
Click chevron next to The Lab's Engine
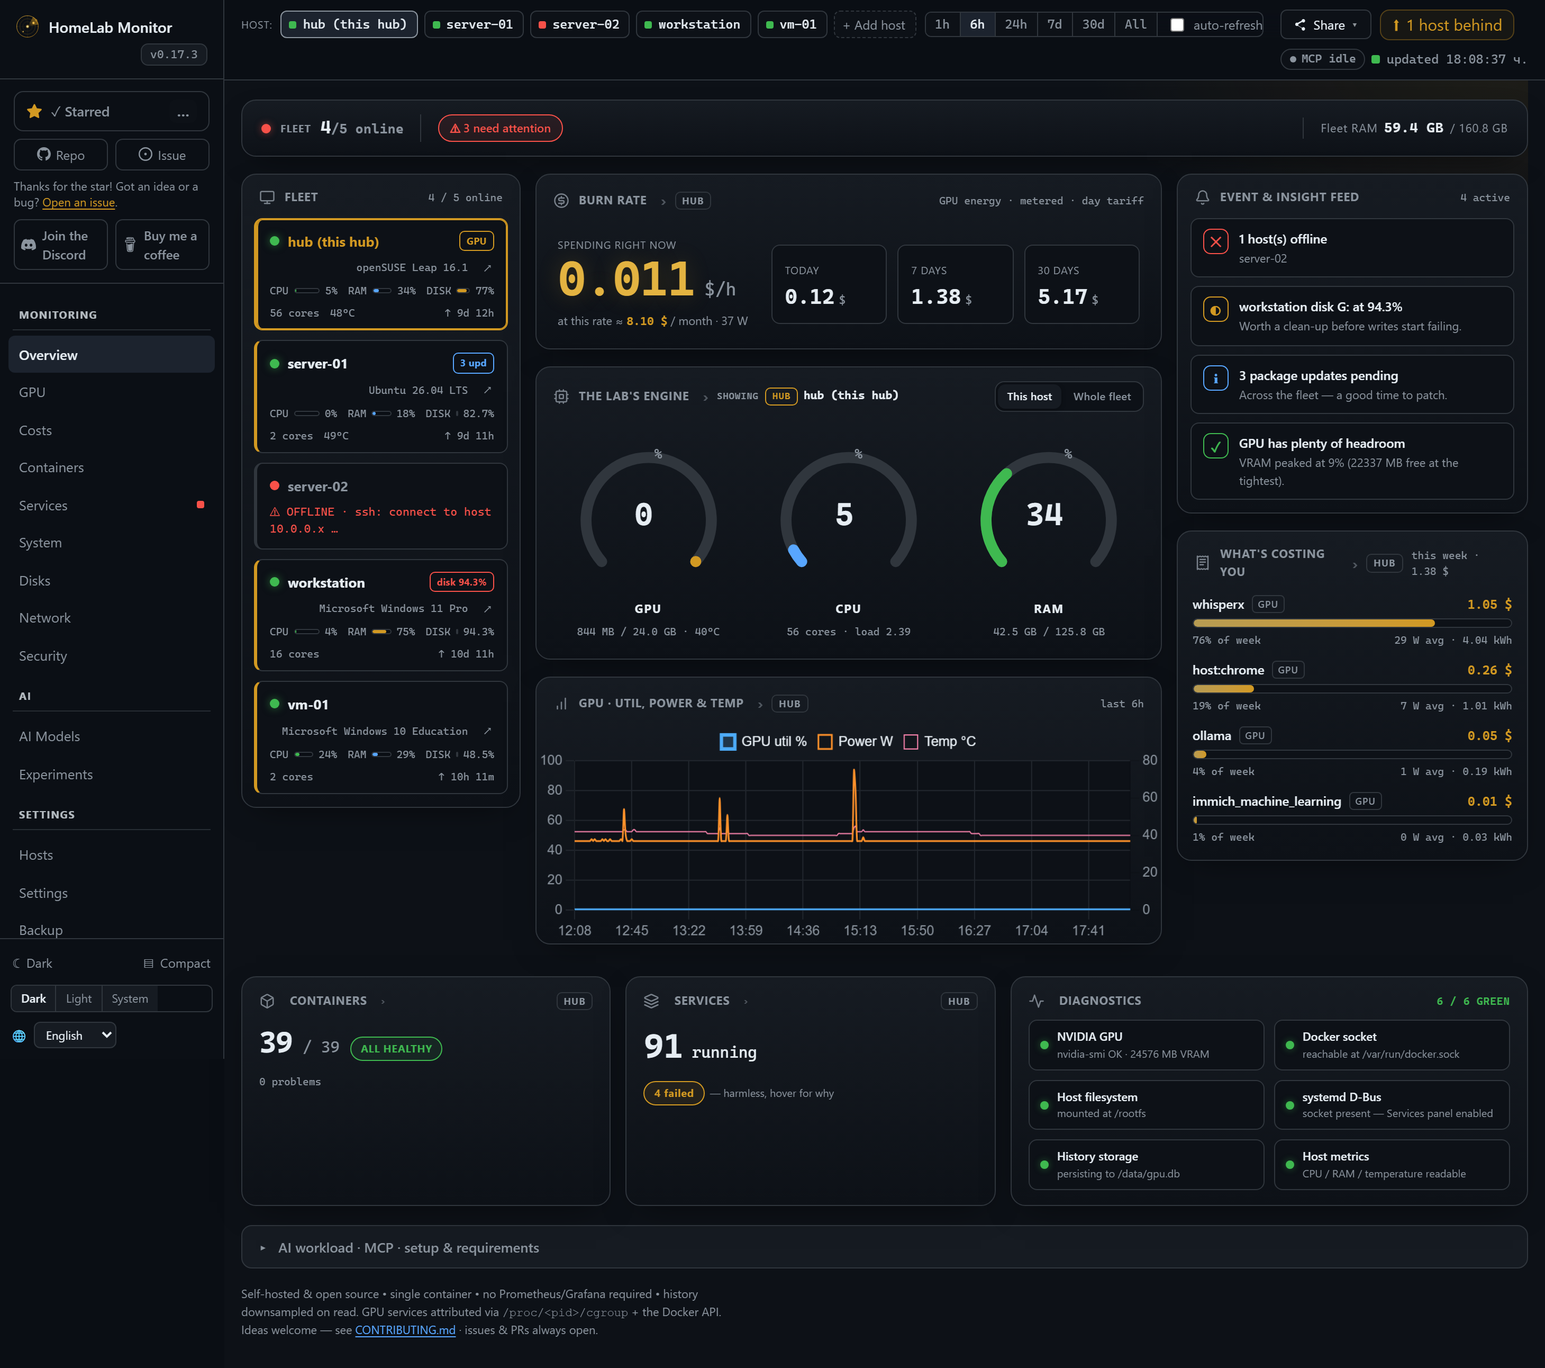(705, 397)
